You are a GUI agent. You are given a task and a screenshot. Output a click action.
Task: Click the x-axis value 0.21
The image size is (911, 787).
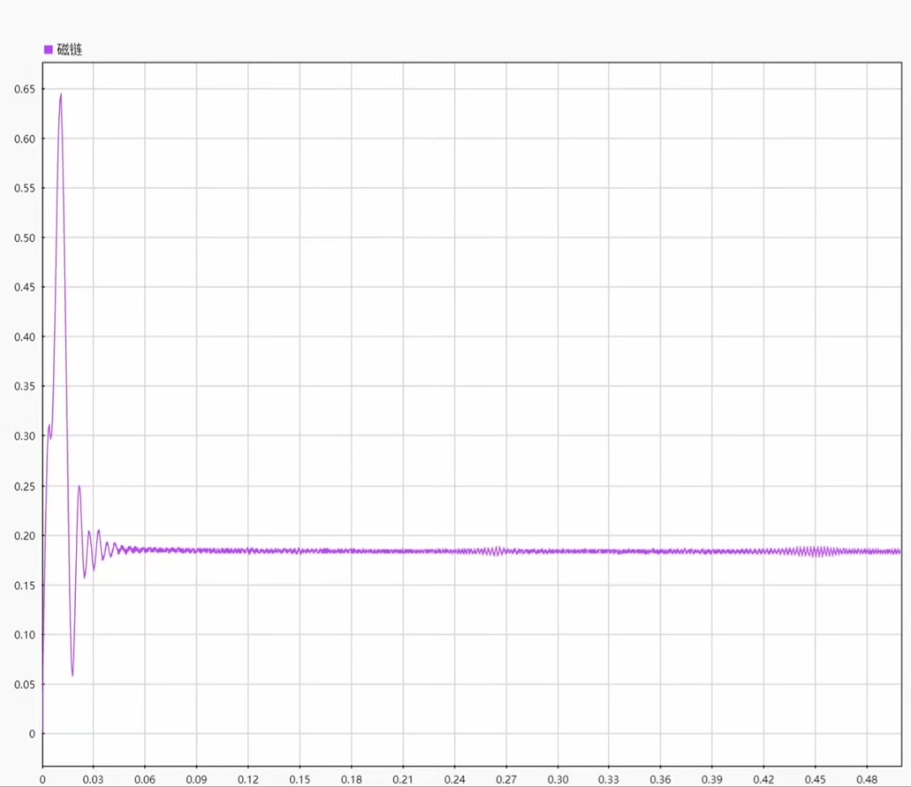[x=402, y=779]
